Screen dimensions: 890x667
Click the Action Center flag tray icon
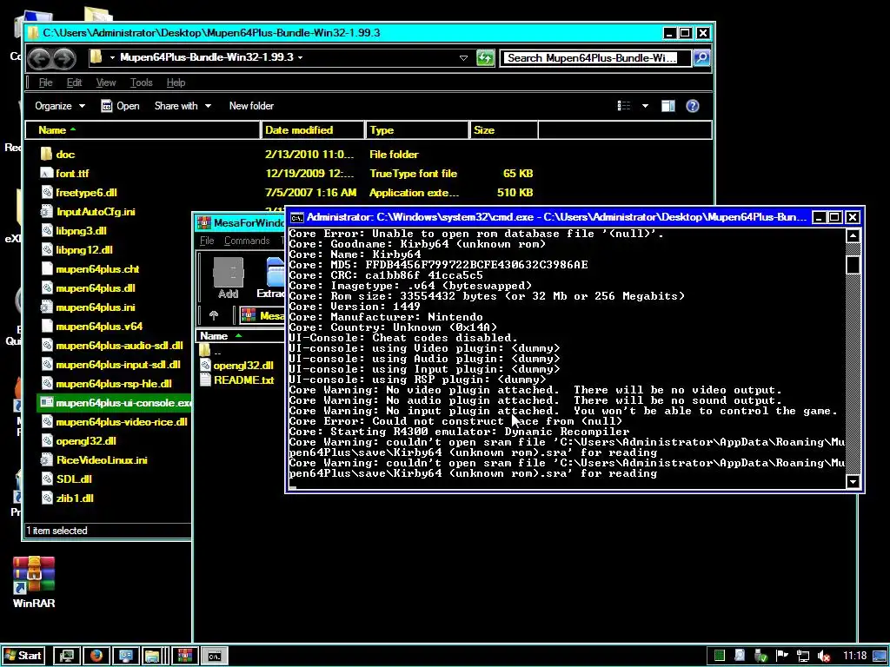782,657
